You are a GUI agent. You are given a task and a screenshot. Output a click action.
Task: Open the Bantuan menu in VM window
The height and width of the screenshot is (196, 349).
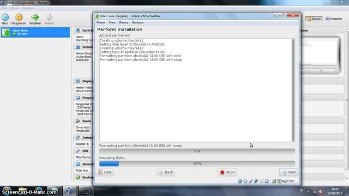(x=138, y=22)
